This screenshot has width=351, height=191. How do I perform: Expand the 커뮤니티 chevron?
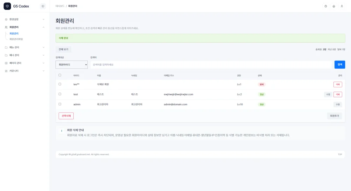pyautogui.click(x=44, y=71)
